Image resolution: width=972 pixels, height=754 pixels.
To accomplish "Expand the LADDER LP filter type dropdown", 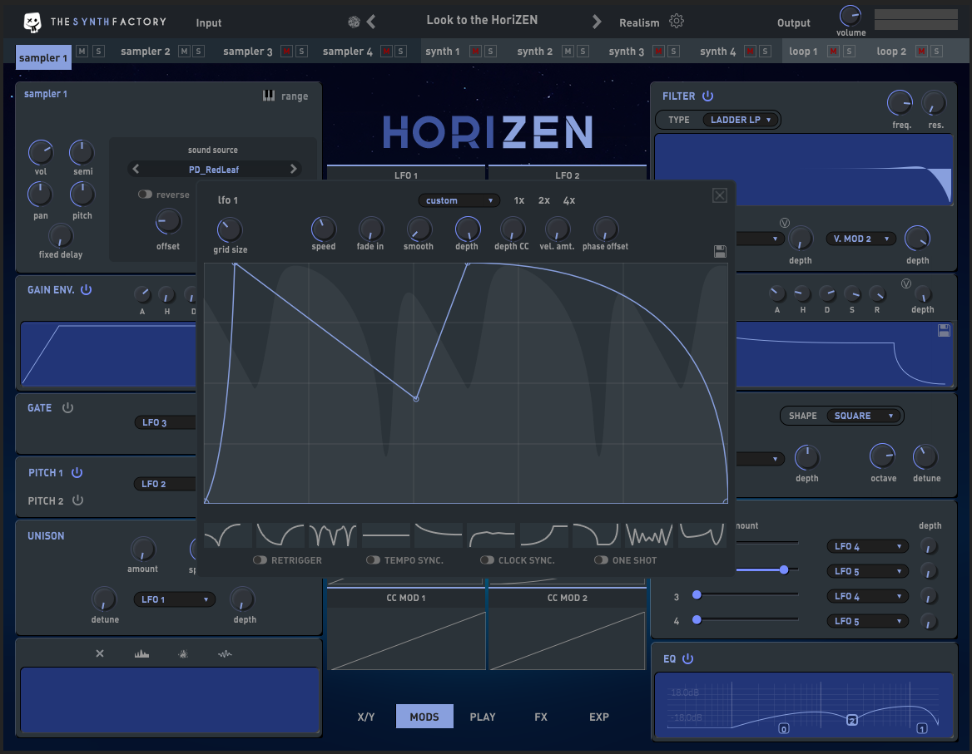I will pos(741,120).
